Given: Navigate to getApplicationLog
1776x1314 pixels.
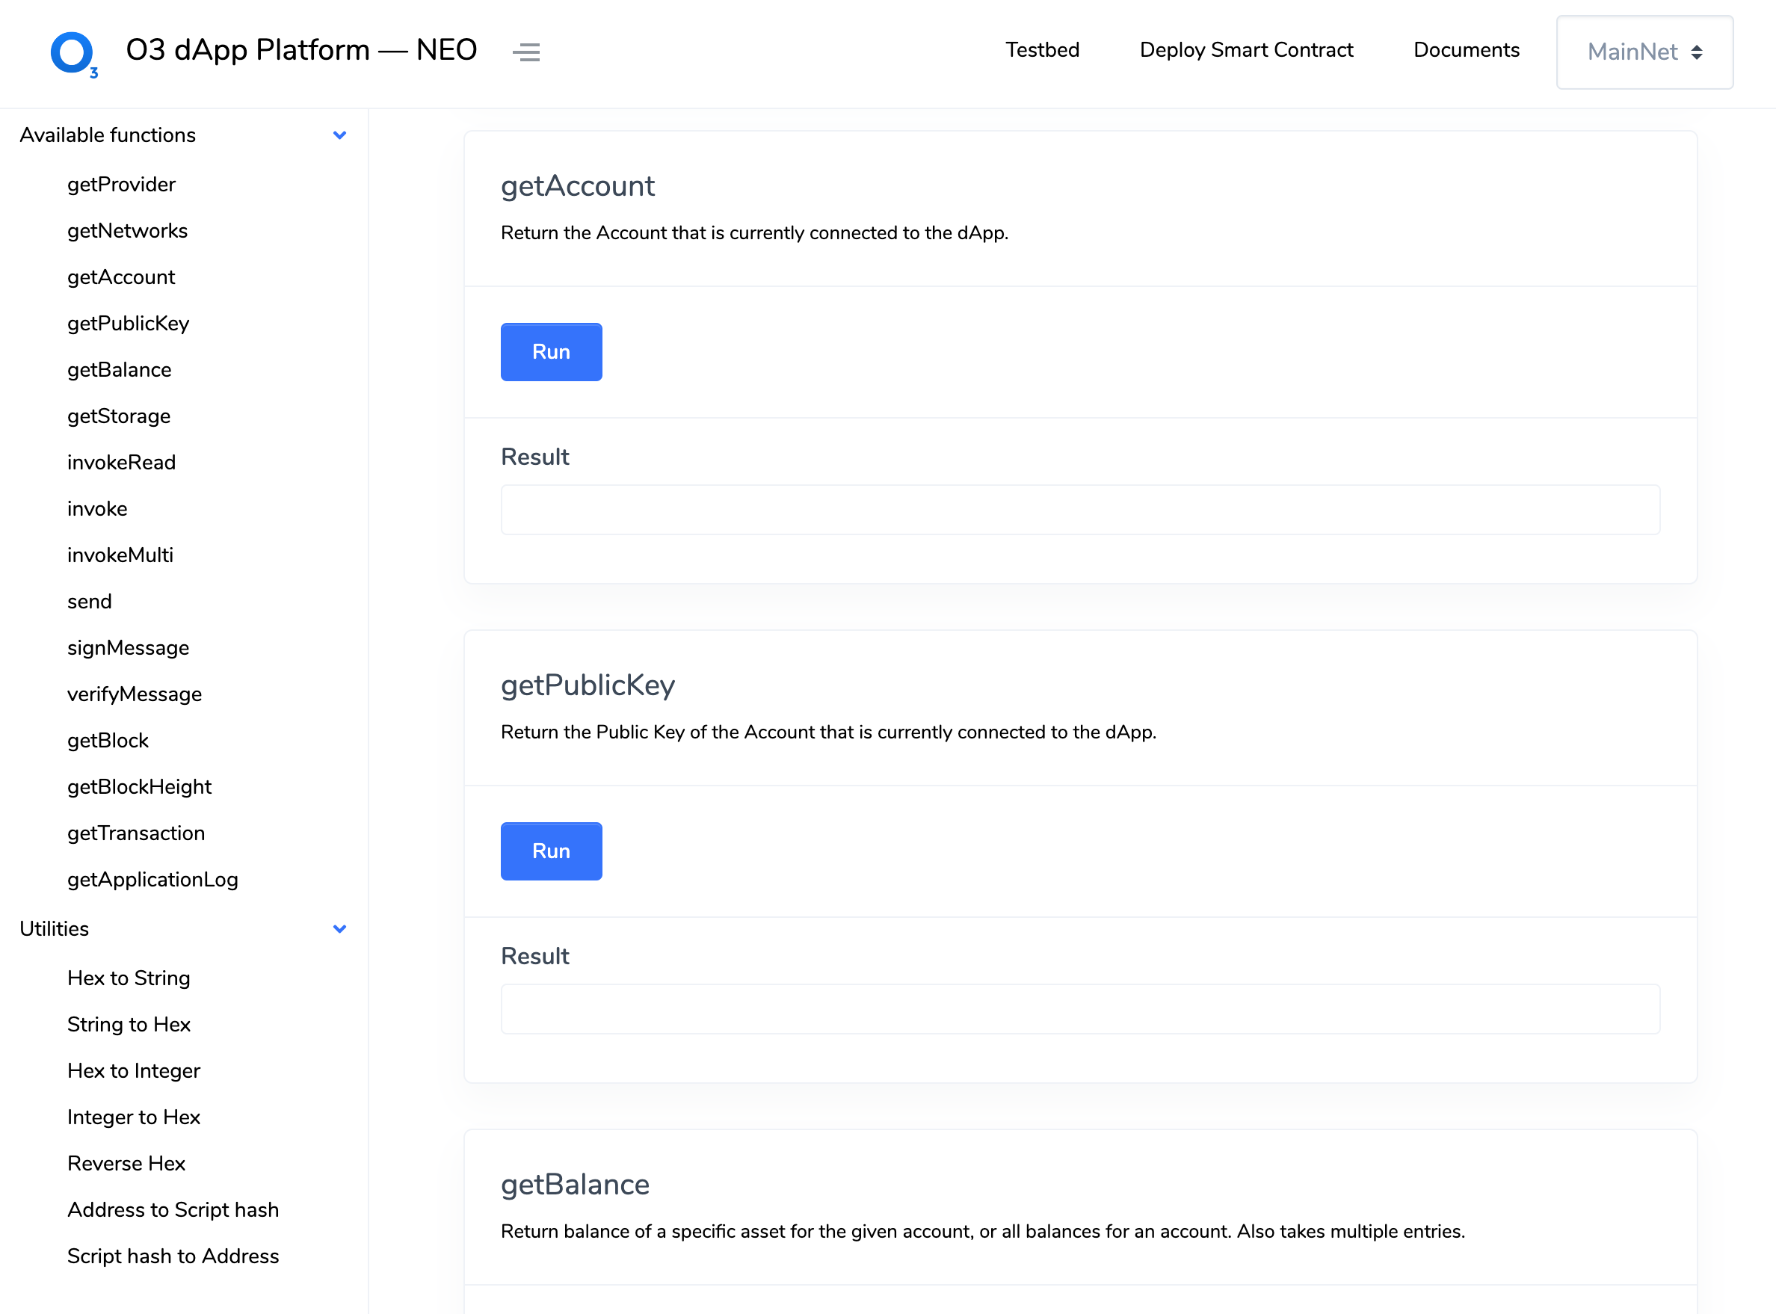Looking at the screenshot, I should click(x=152, y=879).
